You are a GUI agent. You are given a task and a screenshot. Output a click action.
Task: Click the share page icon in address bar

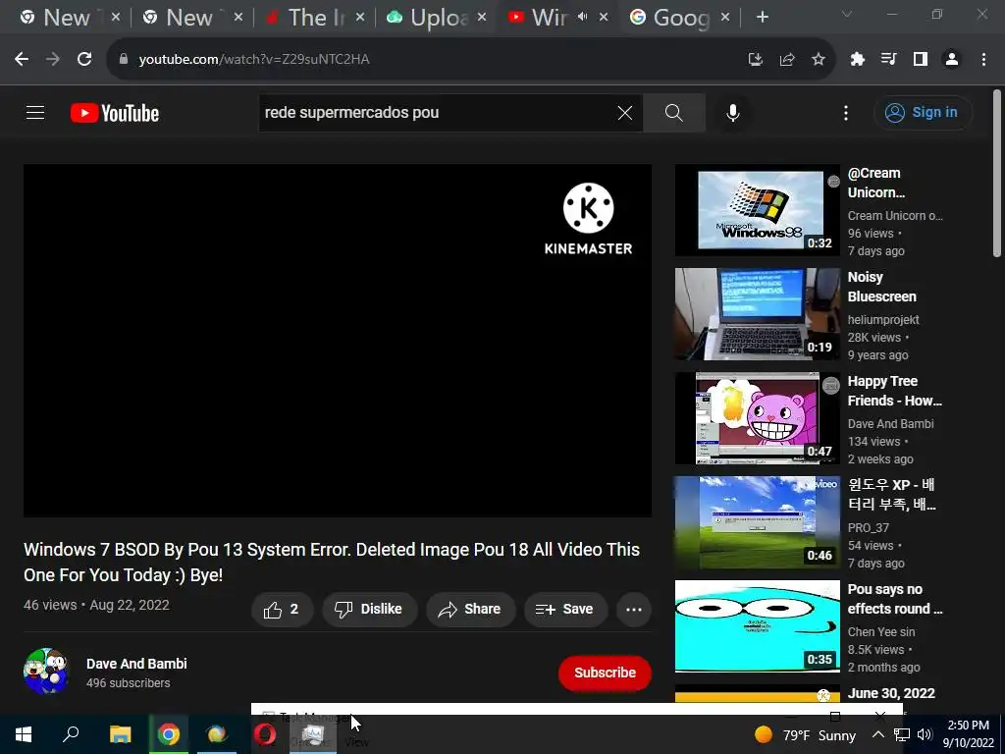(x=787, y=59)
